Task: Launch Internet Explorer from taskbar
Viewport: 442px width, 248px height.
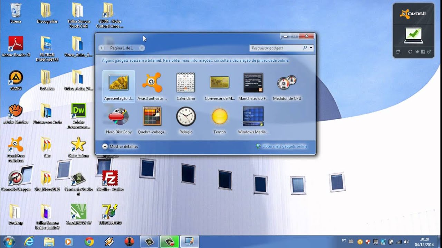Action: point(29,242)
